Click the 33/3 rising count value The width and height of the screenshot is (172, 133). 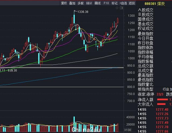click(x=160, y=94)
